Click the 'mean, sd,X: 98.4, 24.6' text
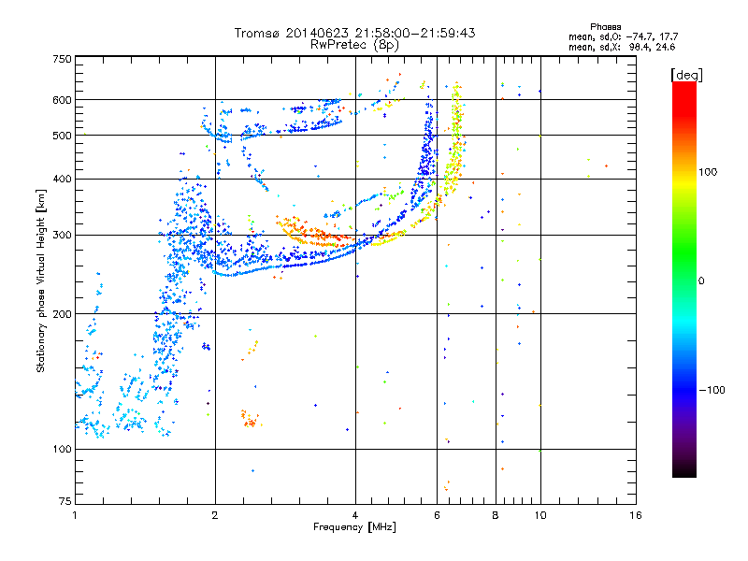The image size is (748, 561). tap(622, 47)
